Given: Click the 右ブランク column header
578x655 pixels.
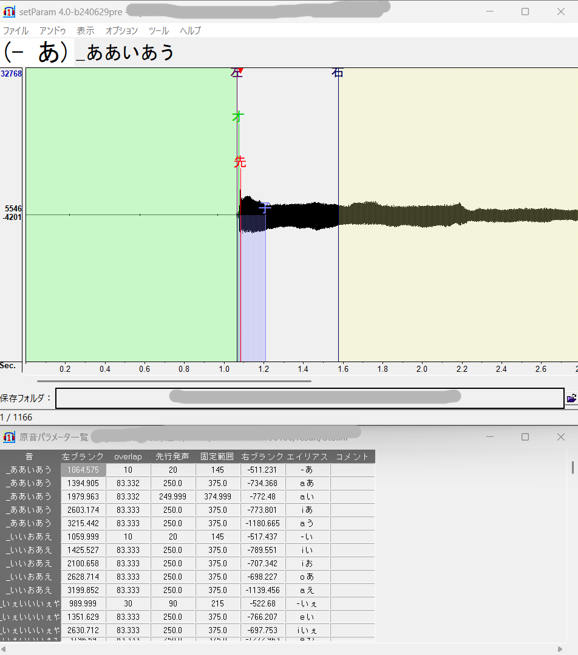Looking at the screenshot, I should pos(262,456).
